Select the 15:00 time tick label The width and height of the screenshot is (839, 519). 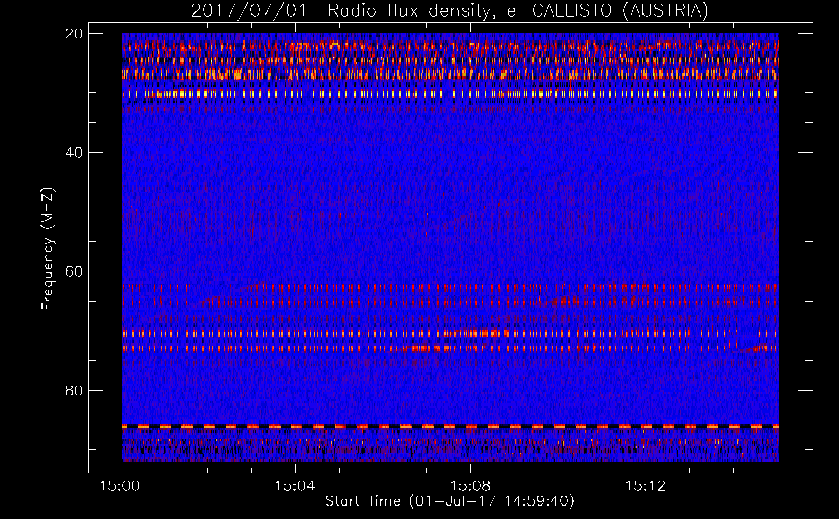pos(120,486)
